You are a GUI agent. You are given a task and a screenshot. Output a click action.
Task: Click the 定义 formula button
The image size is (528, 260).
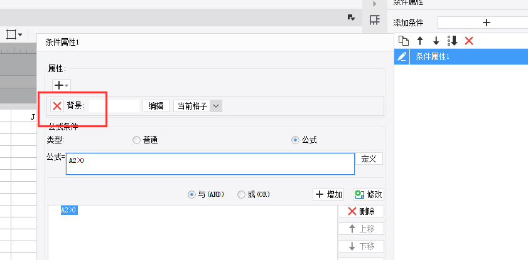pos(369,159)
